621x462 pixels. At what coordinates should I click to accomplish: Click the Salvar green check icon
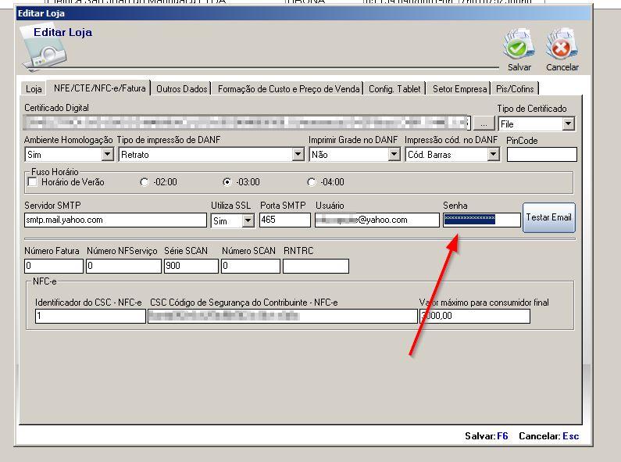(519, 44)
